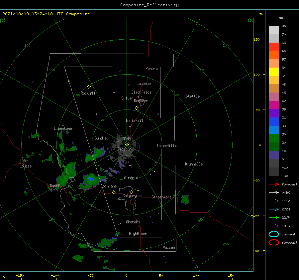Click the dark orange legend swatch
This screenshot has width=299, height=280.
pyautogui.click(x=274, y=55)
